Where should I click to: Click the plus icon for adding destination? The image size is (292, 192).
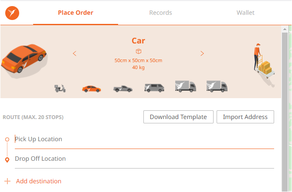[x=7, y=181]
